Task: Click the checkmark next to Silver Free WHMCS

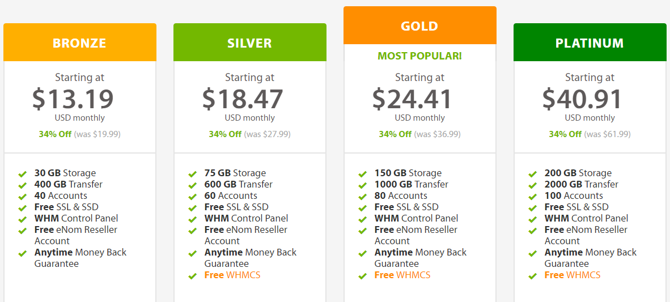Action: [x=193, y=276]
